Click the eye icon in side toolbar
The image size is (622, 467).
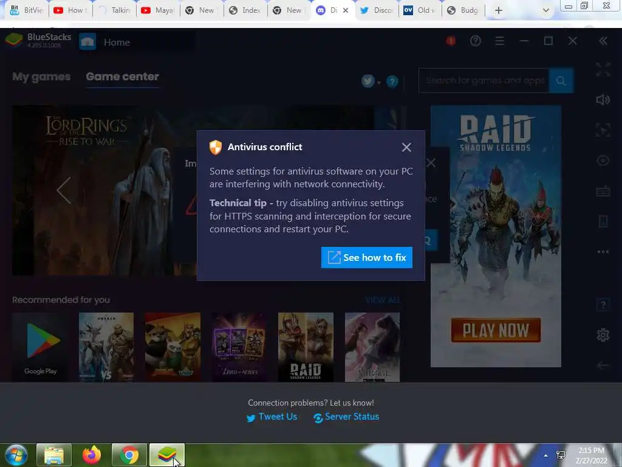pos(603,161)
